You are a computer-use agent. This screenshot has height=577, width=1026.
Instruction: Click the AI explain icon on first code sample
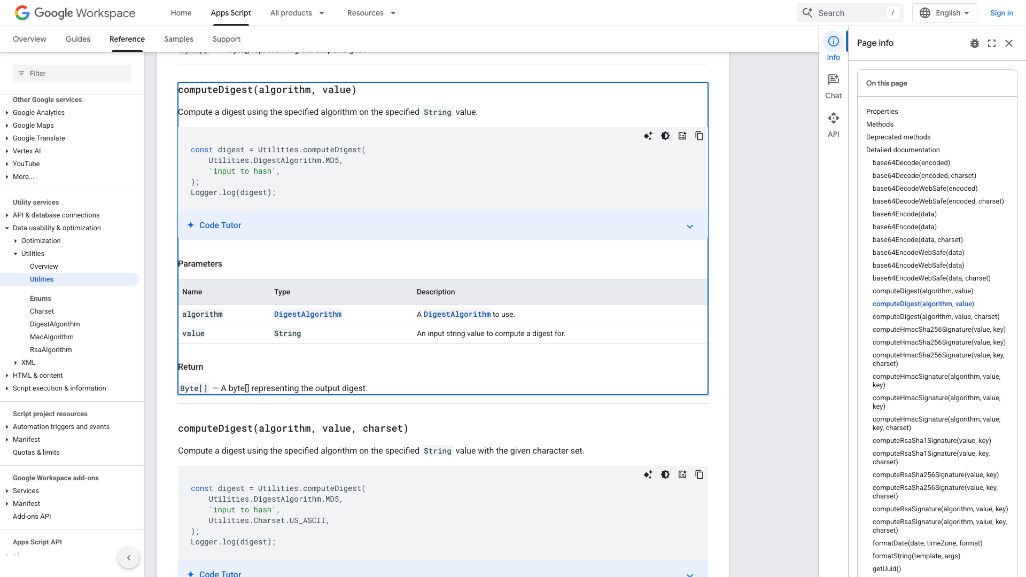pyautogui.click(x=648, y=136)
